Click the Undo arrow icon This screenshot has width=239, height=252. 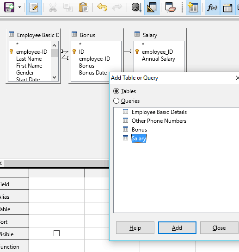click(x=102, y=7)
